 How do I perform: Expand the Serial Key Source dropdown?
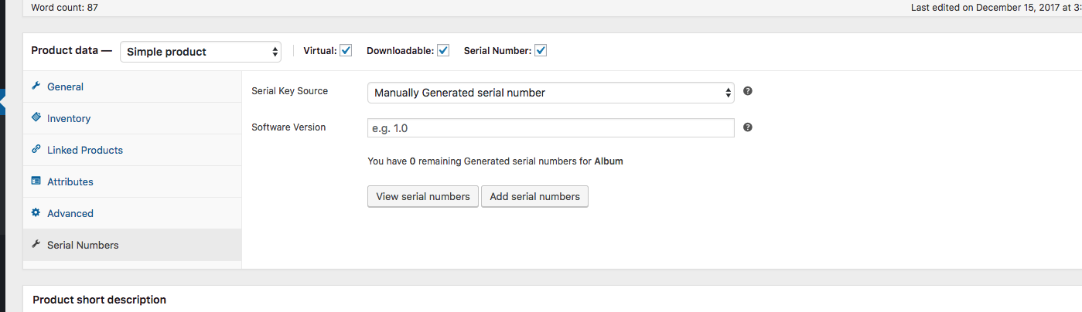tap(551, 93)
